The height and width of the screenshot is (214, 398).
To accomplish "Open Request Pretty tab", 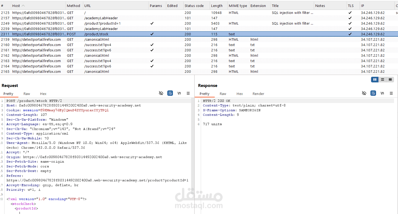I will pyautogui.click(x=8, y=94).
